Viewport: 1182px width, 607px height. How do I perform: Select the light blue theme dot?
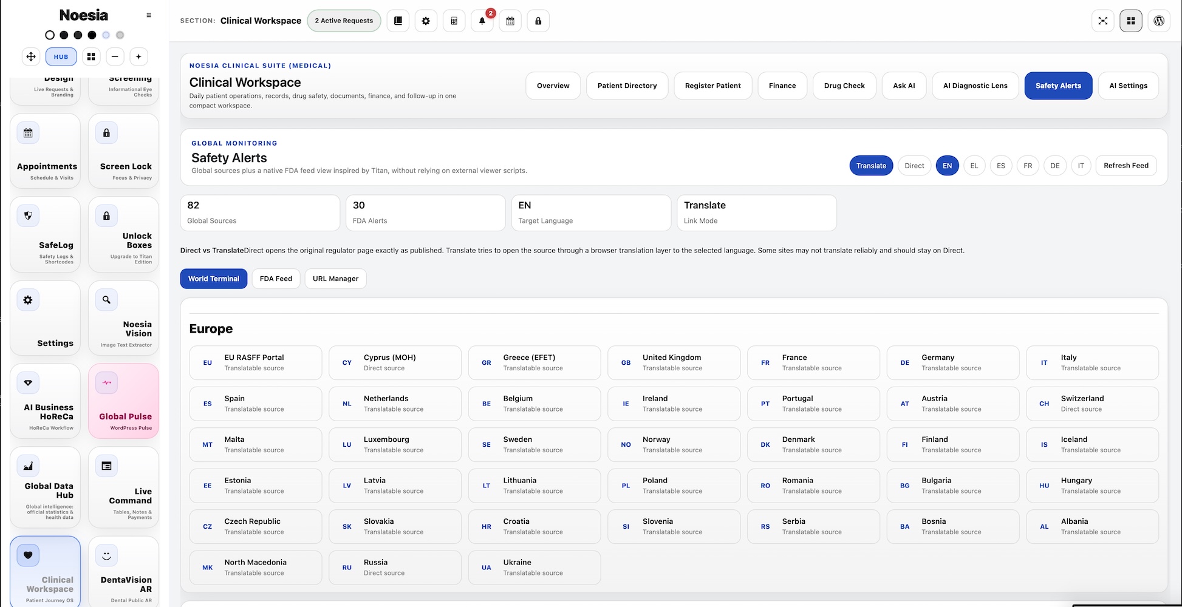[x=106, y=35]
